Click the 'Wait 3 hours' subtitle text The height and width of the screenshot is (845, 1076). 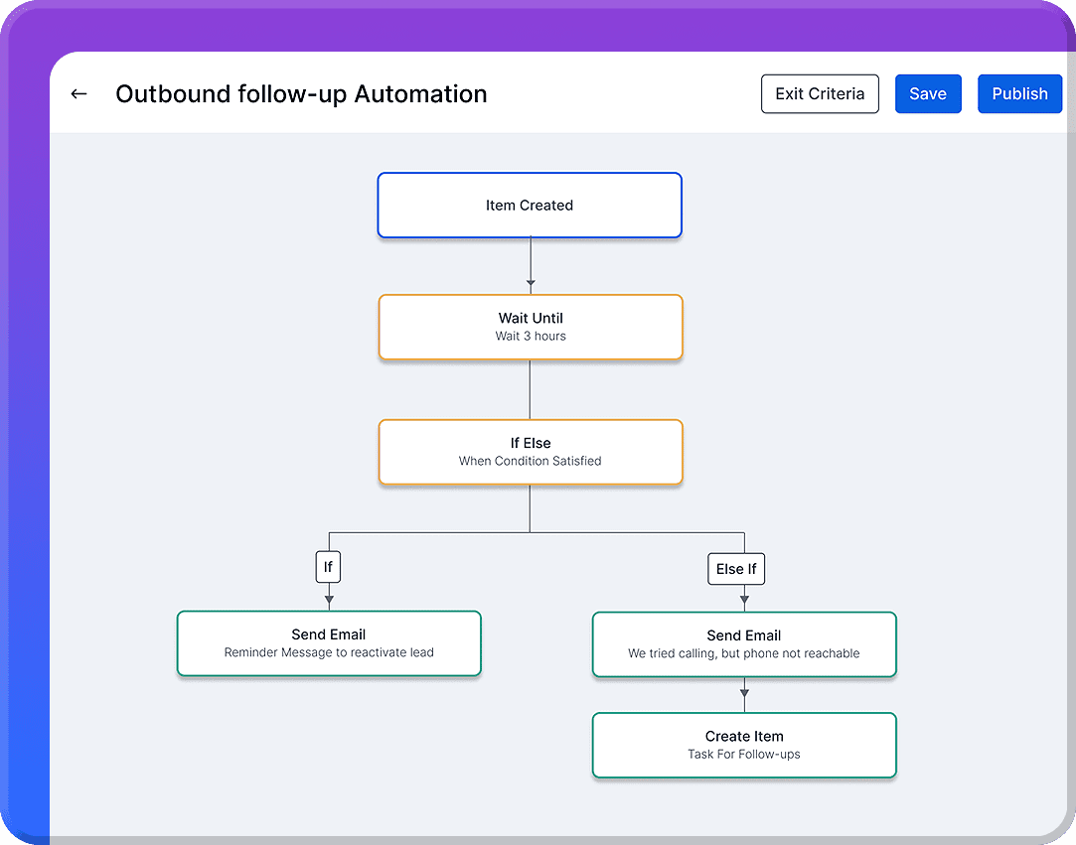tap(531, 336)
